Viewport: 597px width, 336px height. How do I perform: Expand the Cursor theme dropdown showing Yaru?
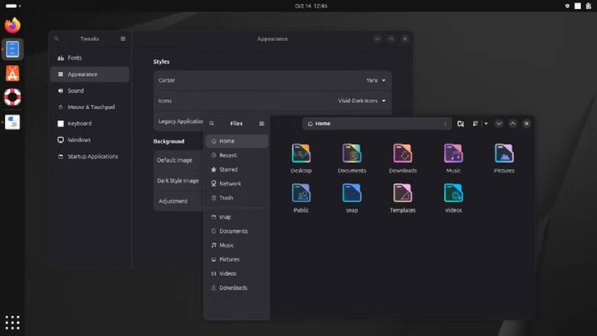(x=376, y=80)
